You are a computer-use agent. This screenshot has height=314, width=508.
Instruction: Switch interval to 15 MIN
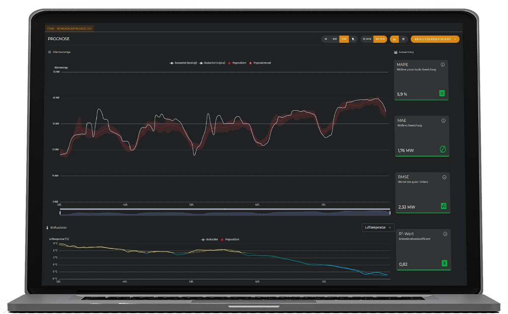point(367,39)
